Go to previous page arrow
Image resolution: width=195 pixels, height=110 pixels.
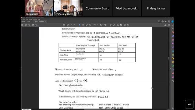pos(64,25)
